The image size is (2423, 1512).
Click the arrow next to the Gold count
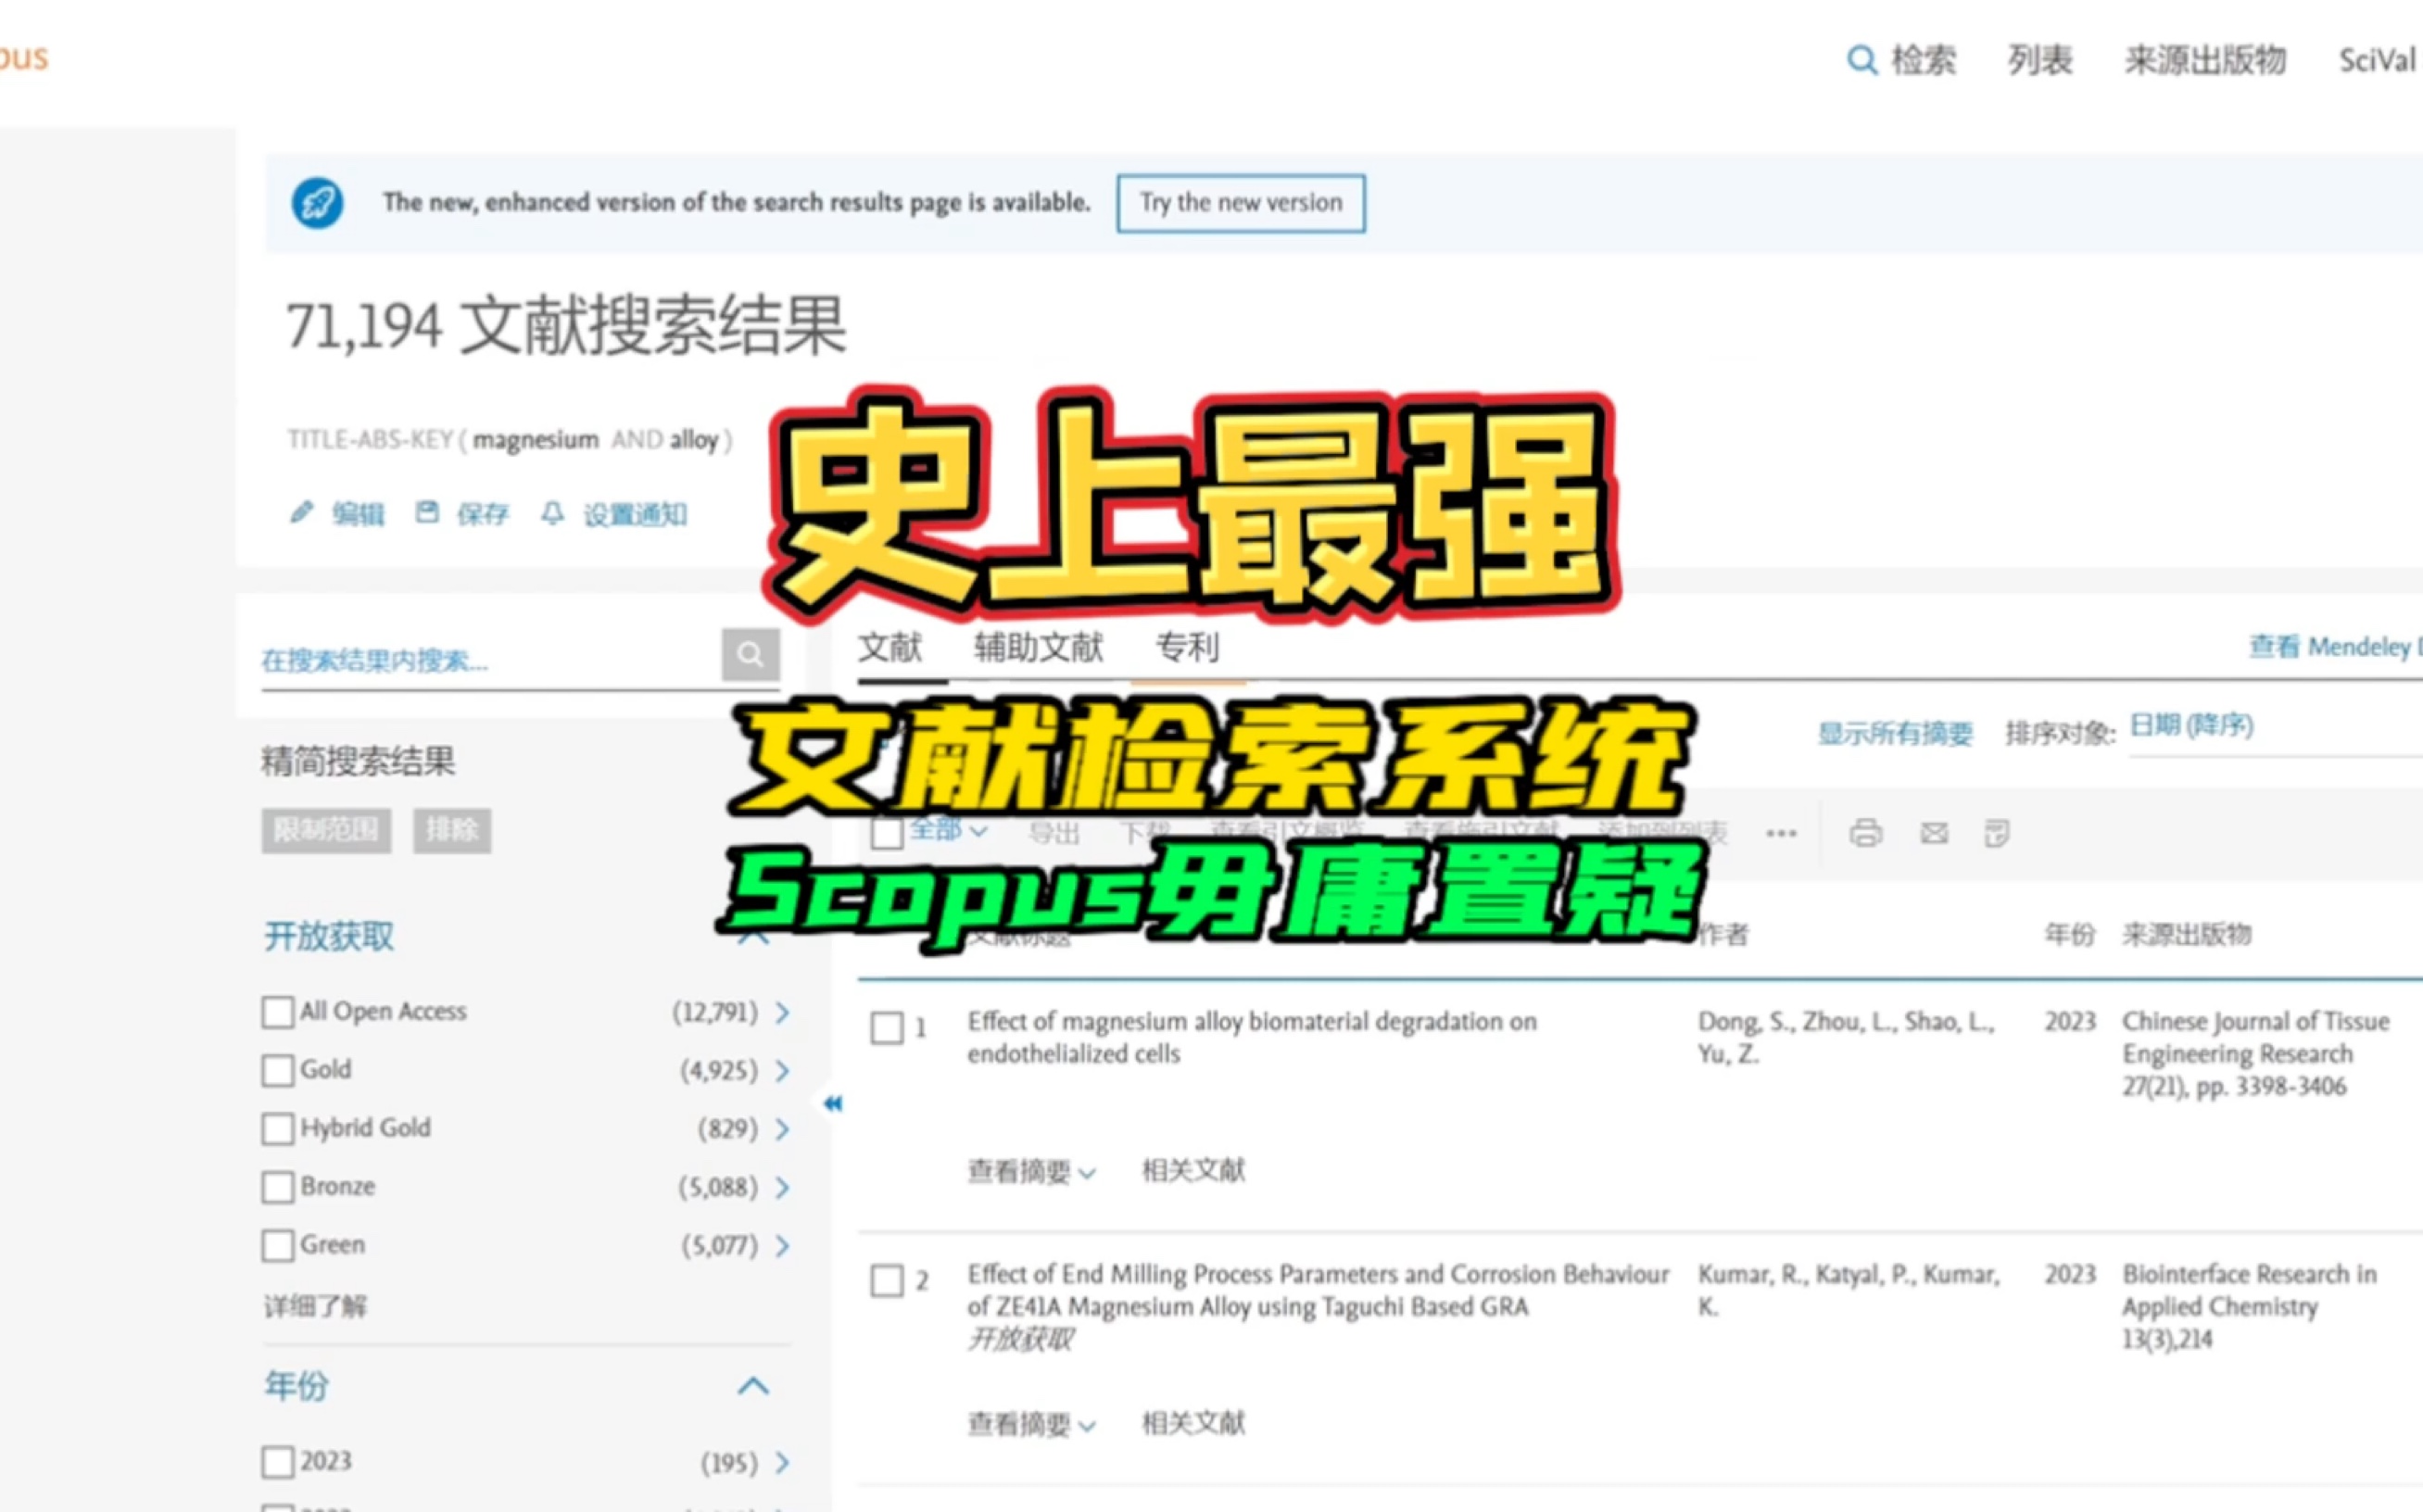click(783, 1070)
